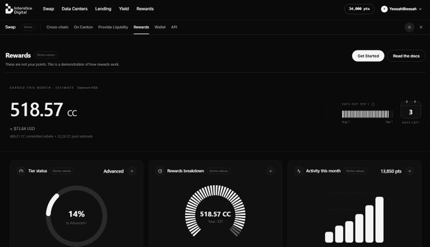Viewport: 430px width, 247px height.
Task: Click the info icon next to Pays out Sep 1
Action: click(373, 104)
